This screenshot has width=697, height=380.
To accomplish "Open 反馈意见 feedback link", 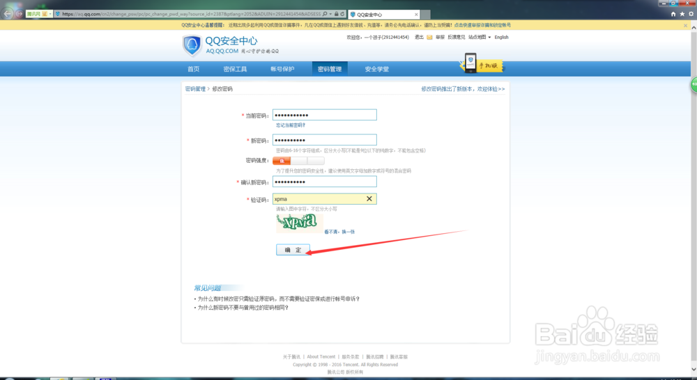I will pyautogui.click(x=456, y=38).
